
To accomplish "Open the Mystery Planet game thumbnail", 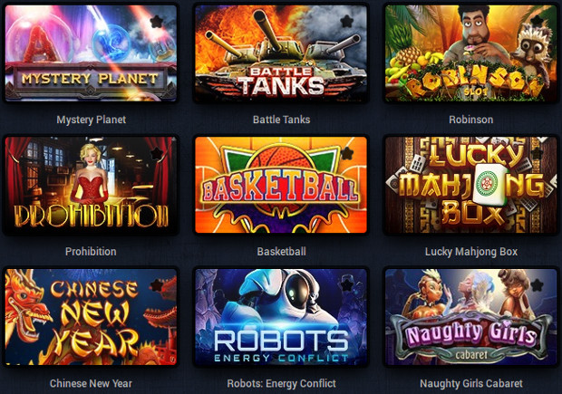I will point(91,53).
